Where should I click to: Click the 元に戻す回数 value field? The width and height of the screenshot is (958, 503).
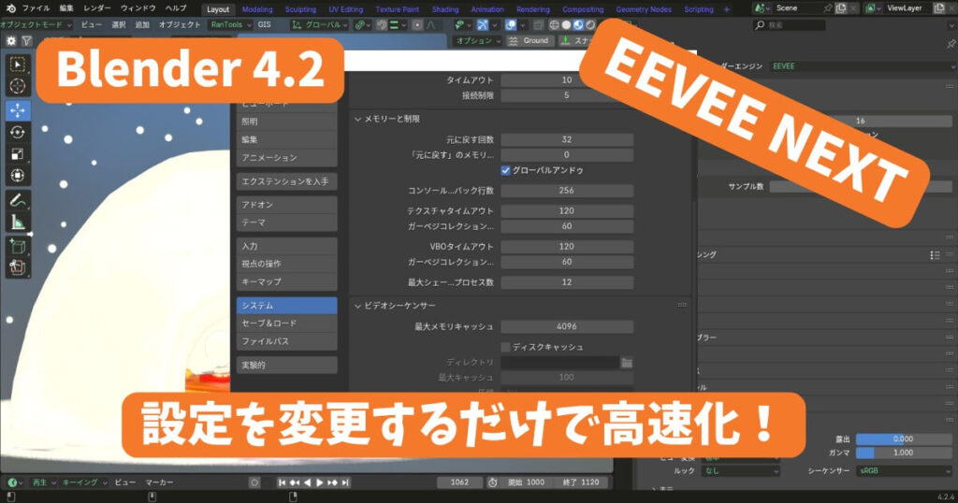[x=567, y=140]
